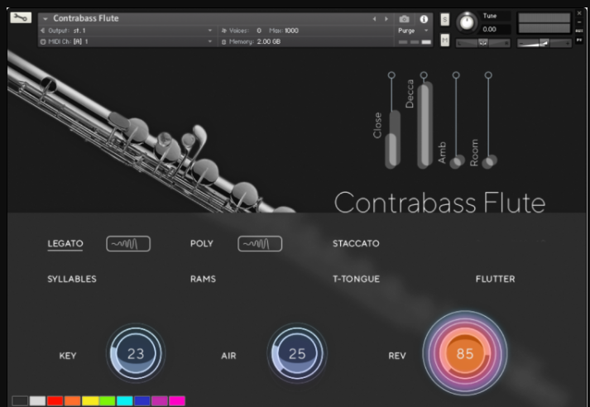This screenshot has height=407, width=590.
Task: Select the POLY articulation
Action: [x=202, y=243]
